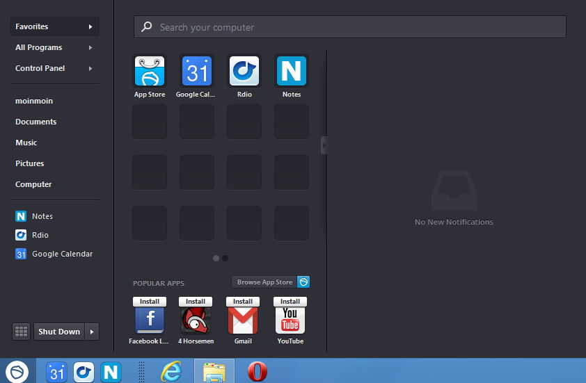Click the taskbar grip handle separator

click(141, 371)
